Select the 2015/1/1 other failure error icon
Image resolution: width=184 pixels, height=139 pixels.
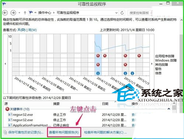(125, 65)
